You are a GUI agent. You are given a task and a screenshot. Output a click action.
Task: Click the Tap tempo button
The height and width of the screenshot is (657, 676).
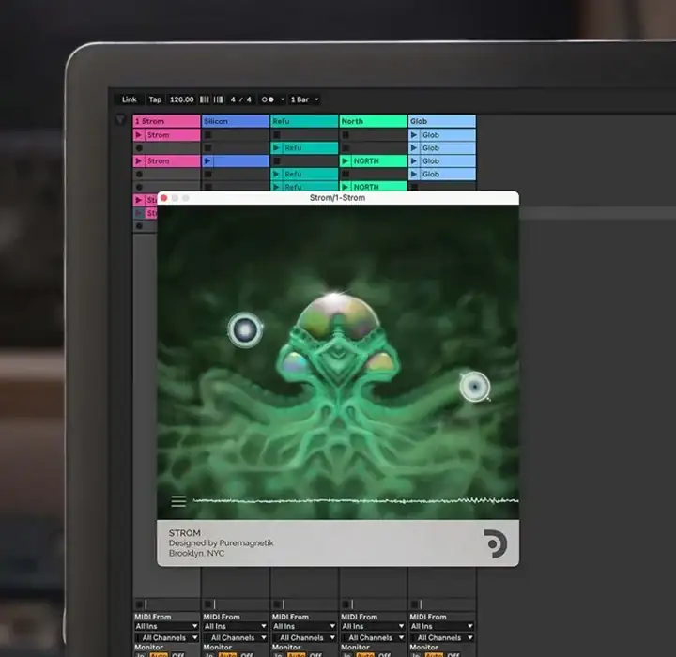pos(155,99)
